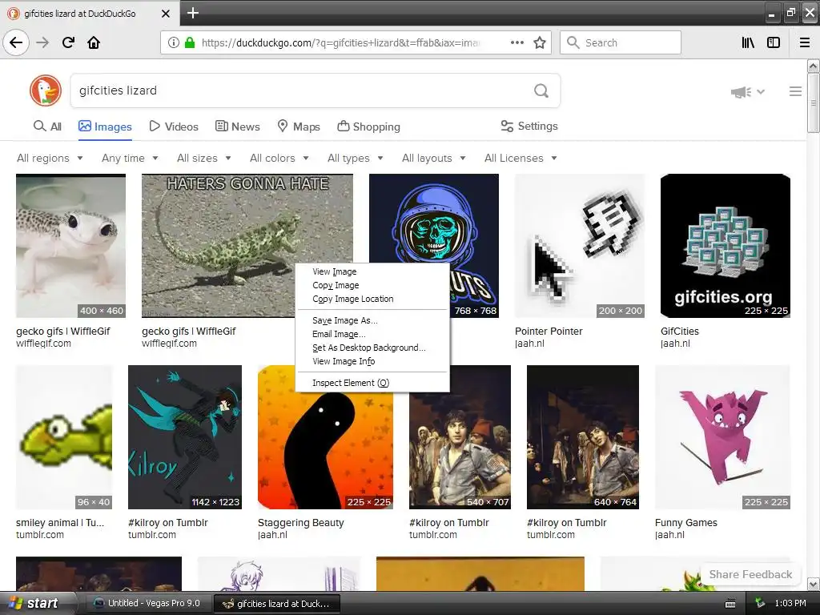The height and width of the screenshot is (615, 820).
Task: Bookmark this page with the star icon
Action: pyautogui.click(x=540, y=42)
